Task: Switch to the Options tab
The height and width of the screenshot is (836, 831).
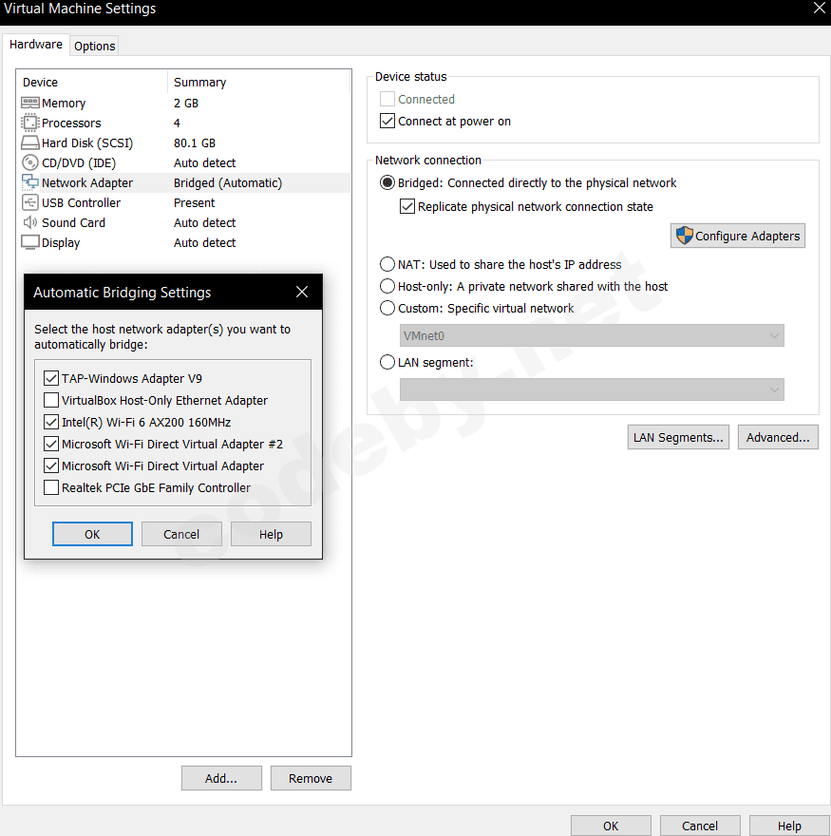Action: tap(94, 46)
